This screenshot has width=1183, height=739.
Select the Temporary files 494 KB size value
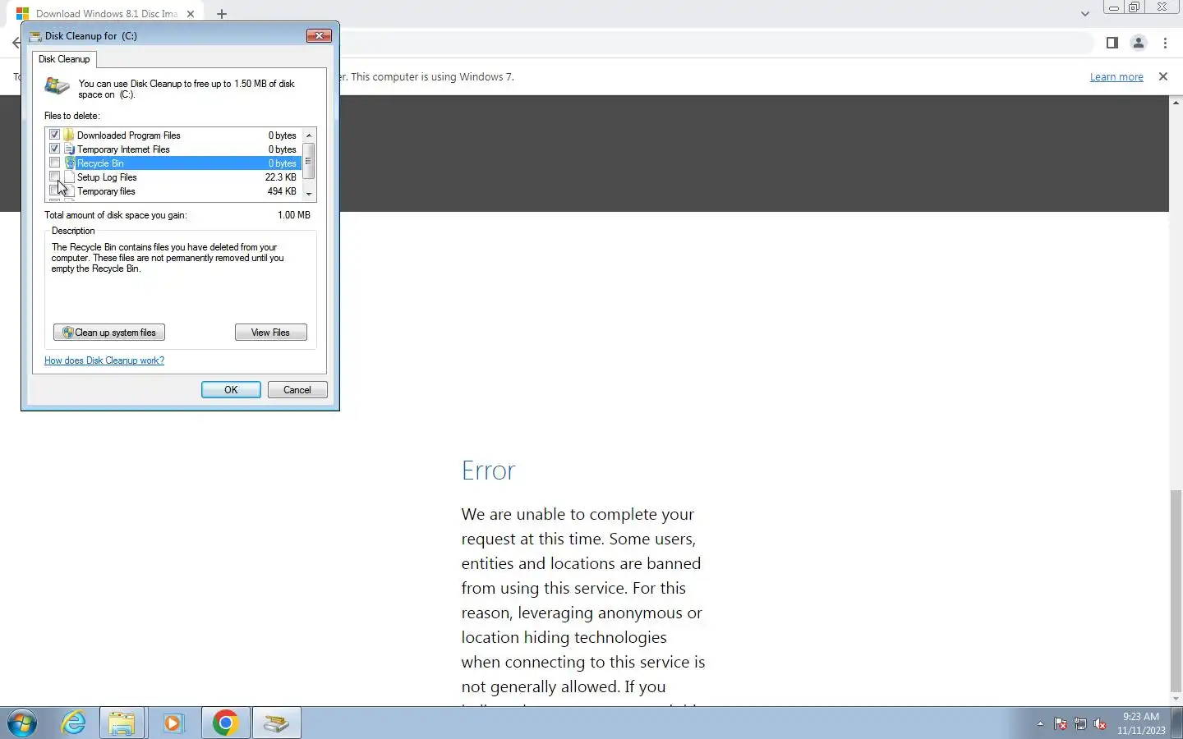coord(282,191)
